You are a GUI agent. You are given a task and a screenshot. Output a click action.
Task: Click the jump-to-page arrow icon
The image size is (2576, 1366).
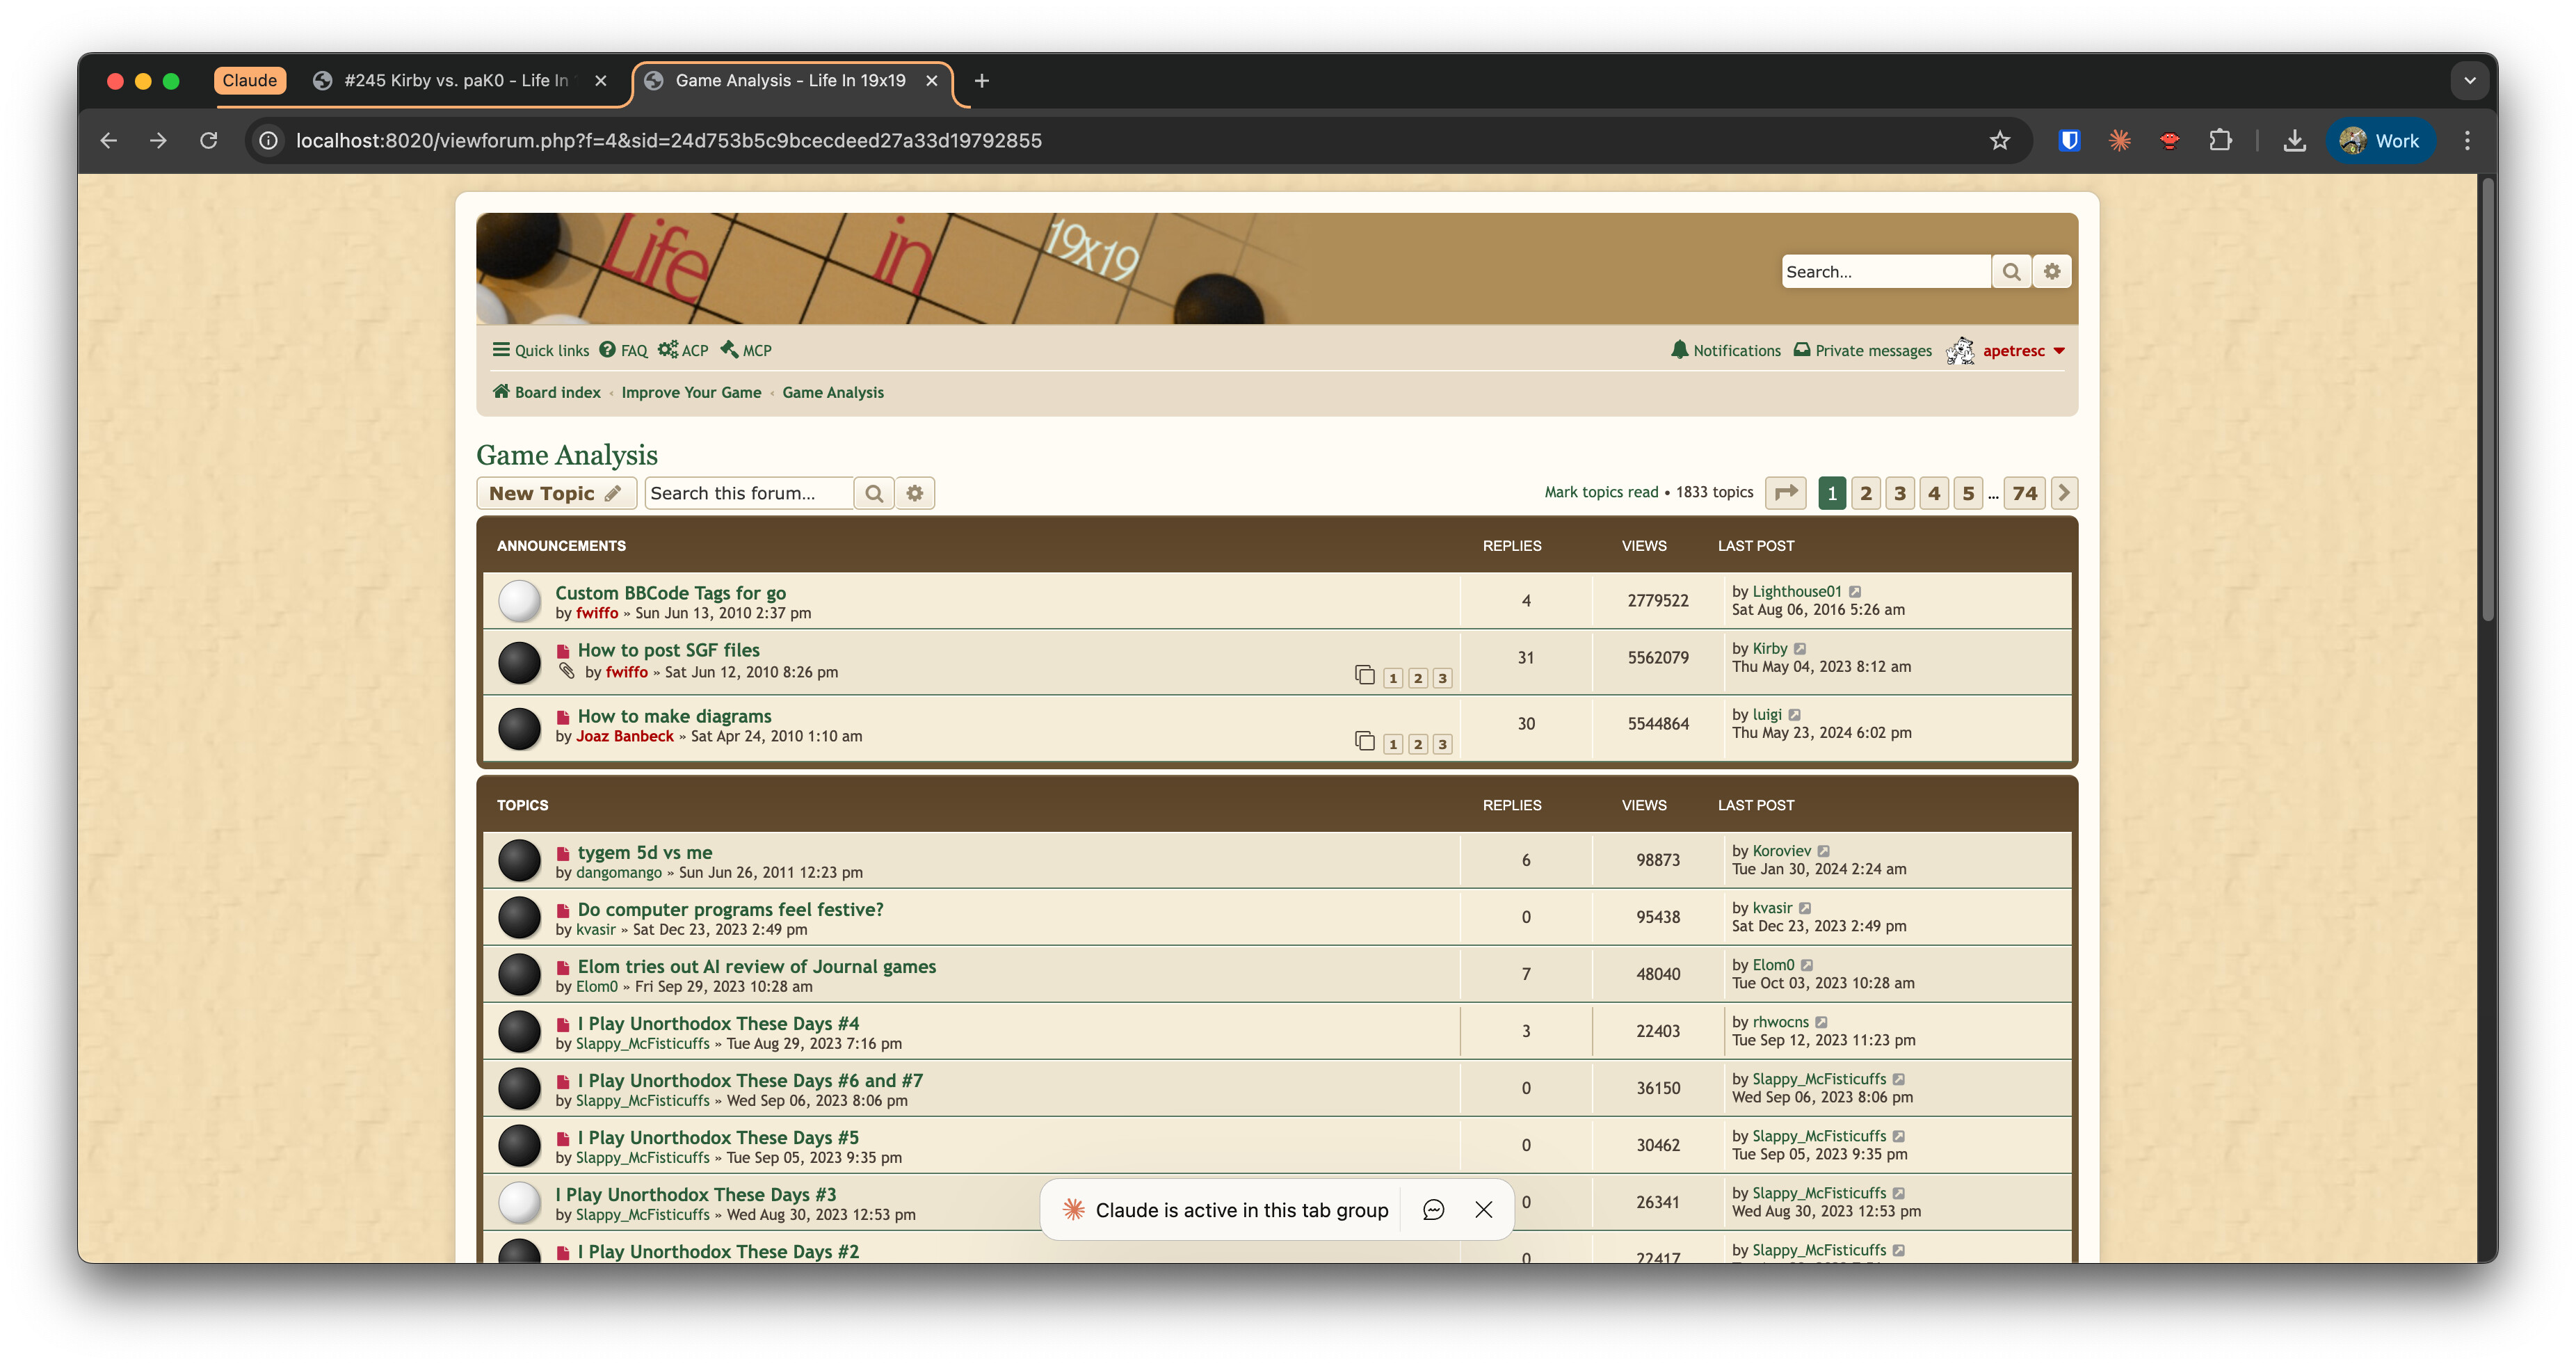tap(1785, 492)
